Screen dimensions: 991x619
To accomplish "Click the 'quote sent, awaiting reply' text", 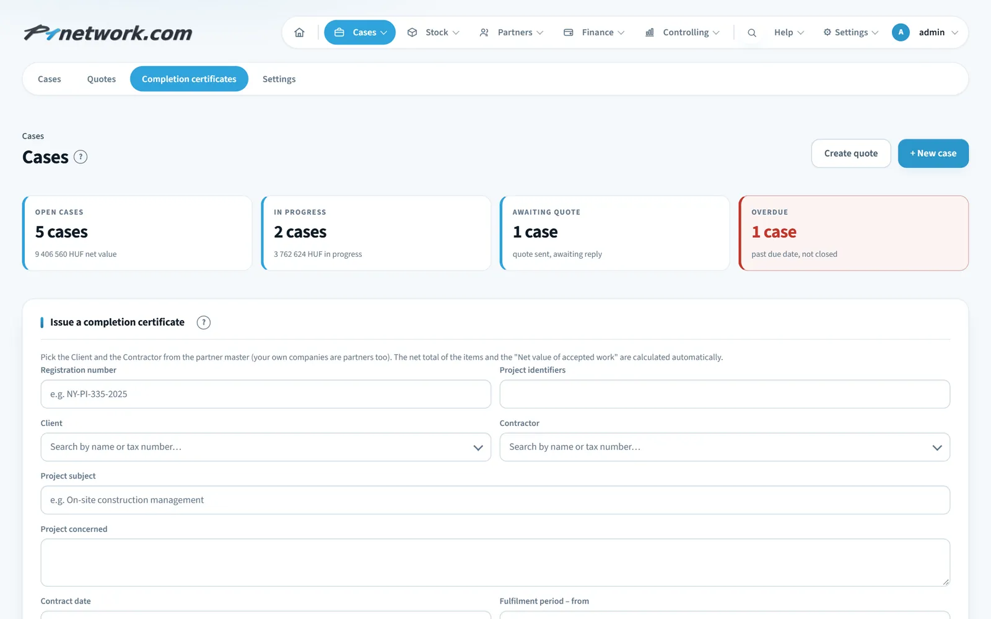I will pos(557,254).
